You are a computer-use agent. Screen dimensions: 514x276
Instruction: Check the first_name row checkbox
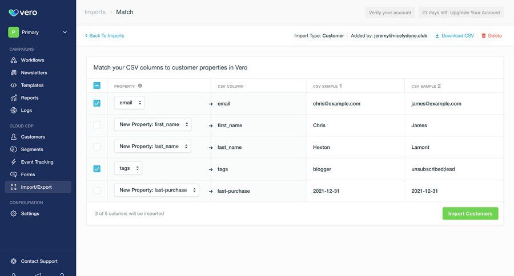(97, 125)
